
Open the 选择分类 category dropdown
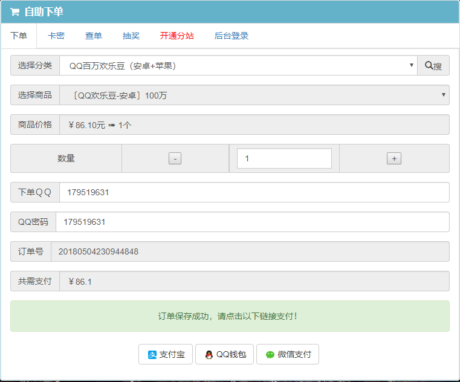pos(239,65)
